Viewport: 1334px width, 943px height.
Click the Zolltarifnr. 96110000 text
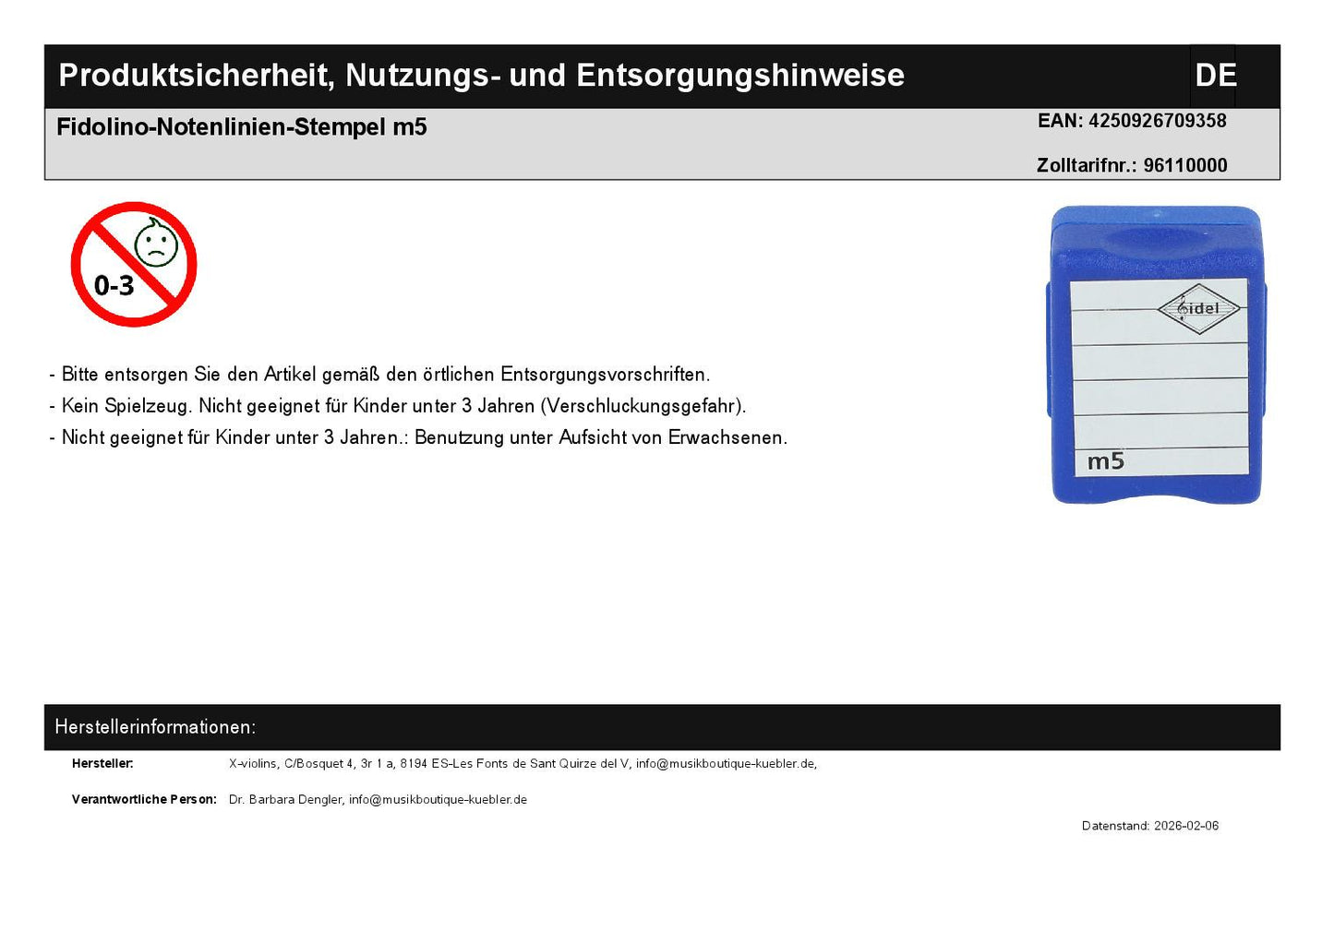click(1132, 166)
